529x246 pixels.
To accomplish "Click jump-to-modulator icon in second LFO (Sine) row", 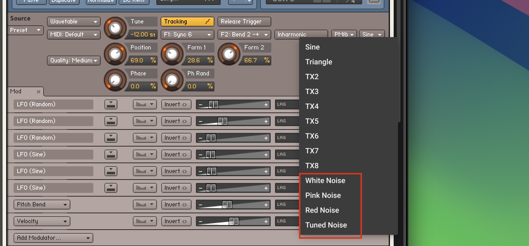I will (x=111, y=171).
